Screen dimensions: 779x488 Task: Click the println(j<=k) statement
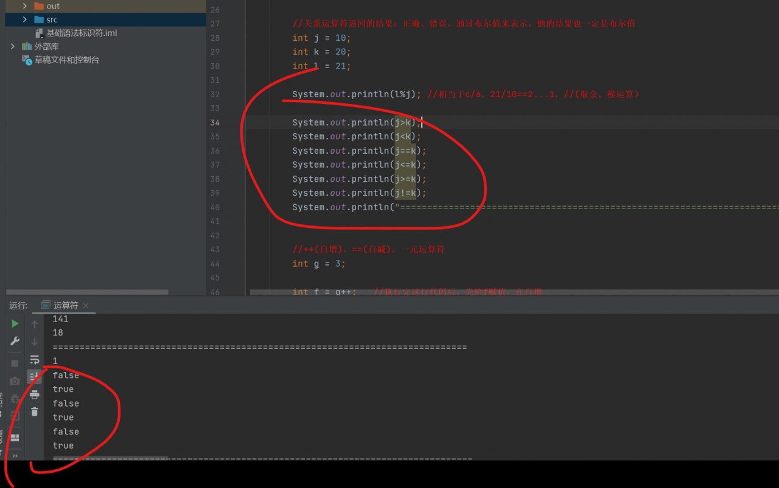click(359, 165)
